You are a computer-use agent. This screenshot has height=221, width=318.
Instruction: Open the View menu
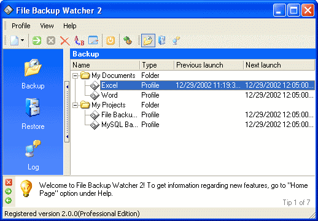(x=47, y=26)
